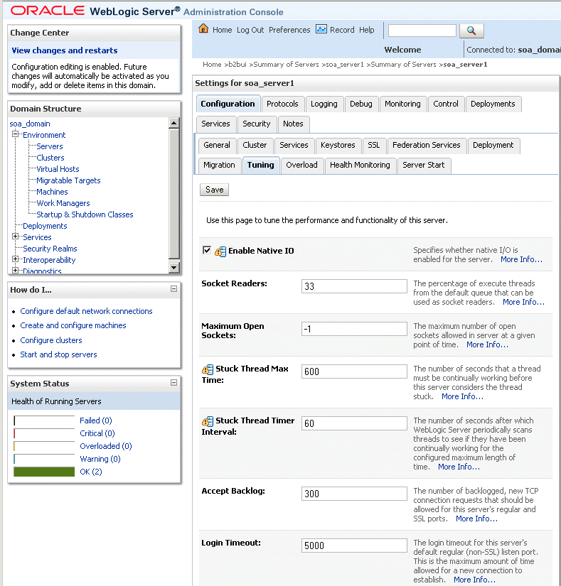
Task: Open the General sub-tab
Action: coord(217,145)
